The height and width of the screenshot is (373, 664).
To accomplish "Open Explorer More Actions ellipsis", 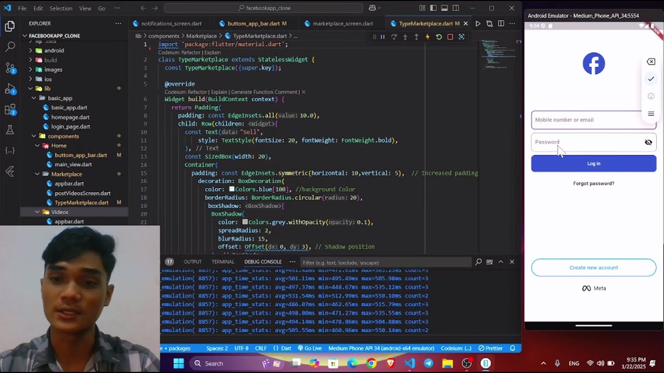I will 118,23.
